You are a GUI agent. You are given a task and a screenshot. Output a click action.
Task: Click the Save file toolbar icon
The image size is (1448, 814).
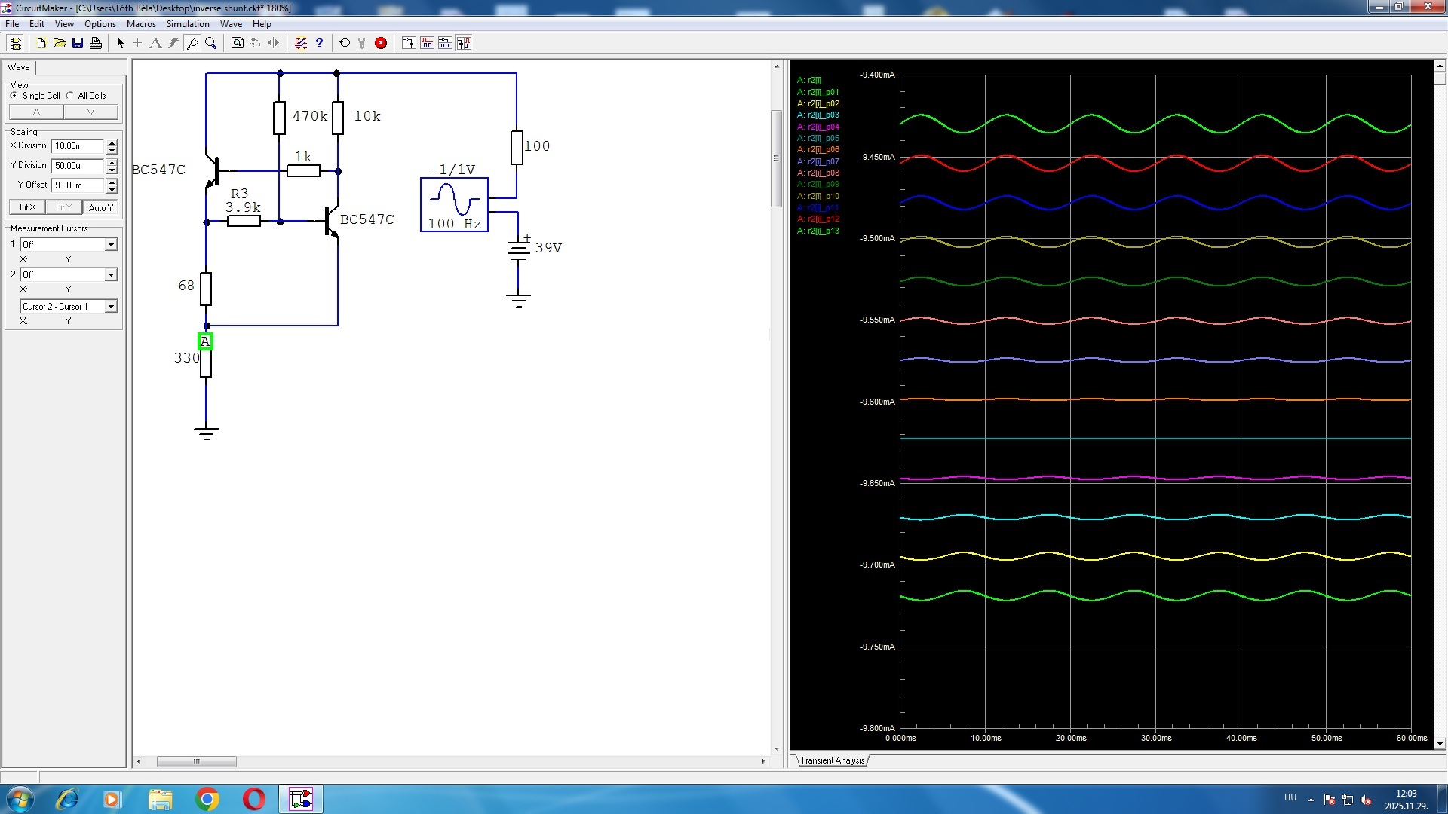(x=78, y=43)
